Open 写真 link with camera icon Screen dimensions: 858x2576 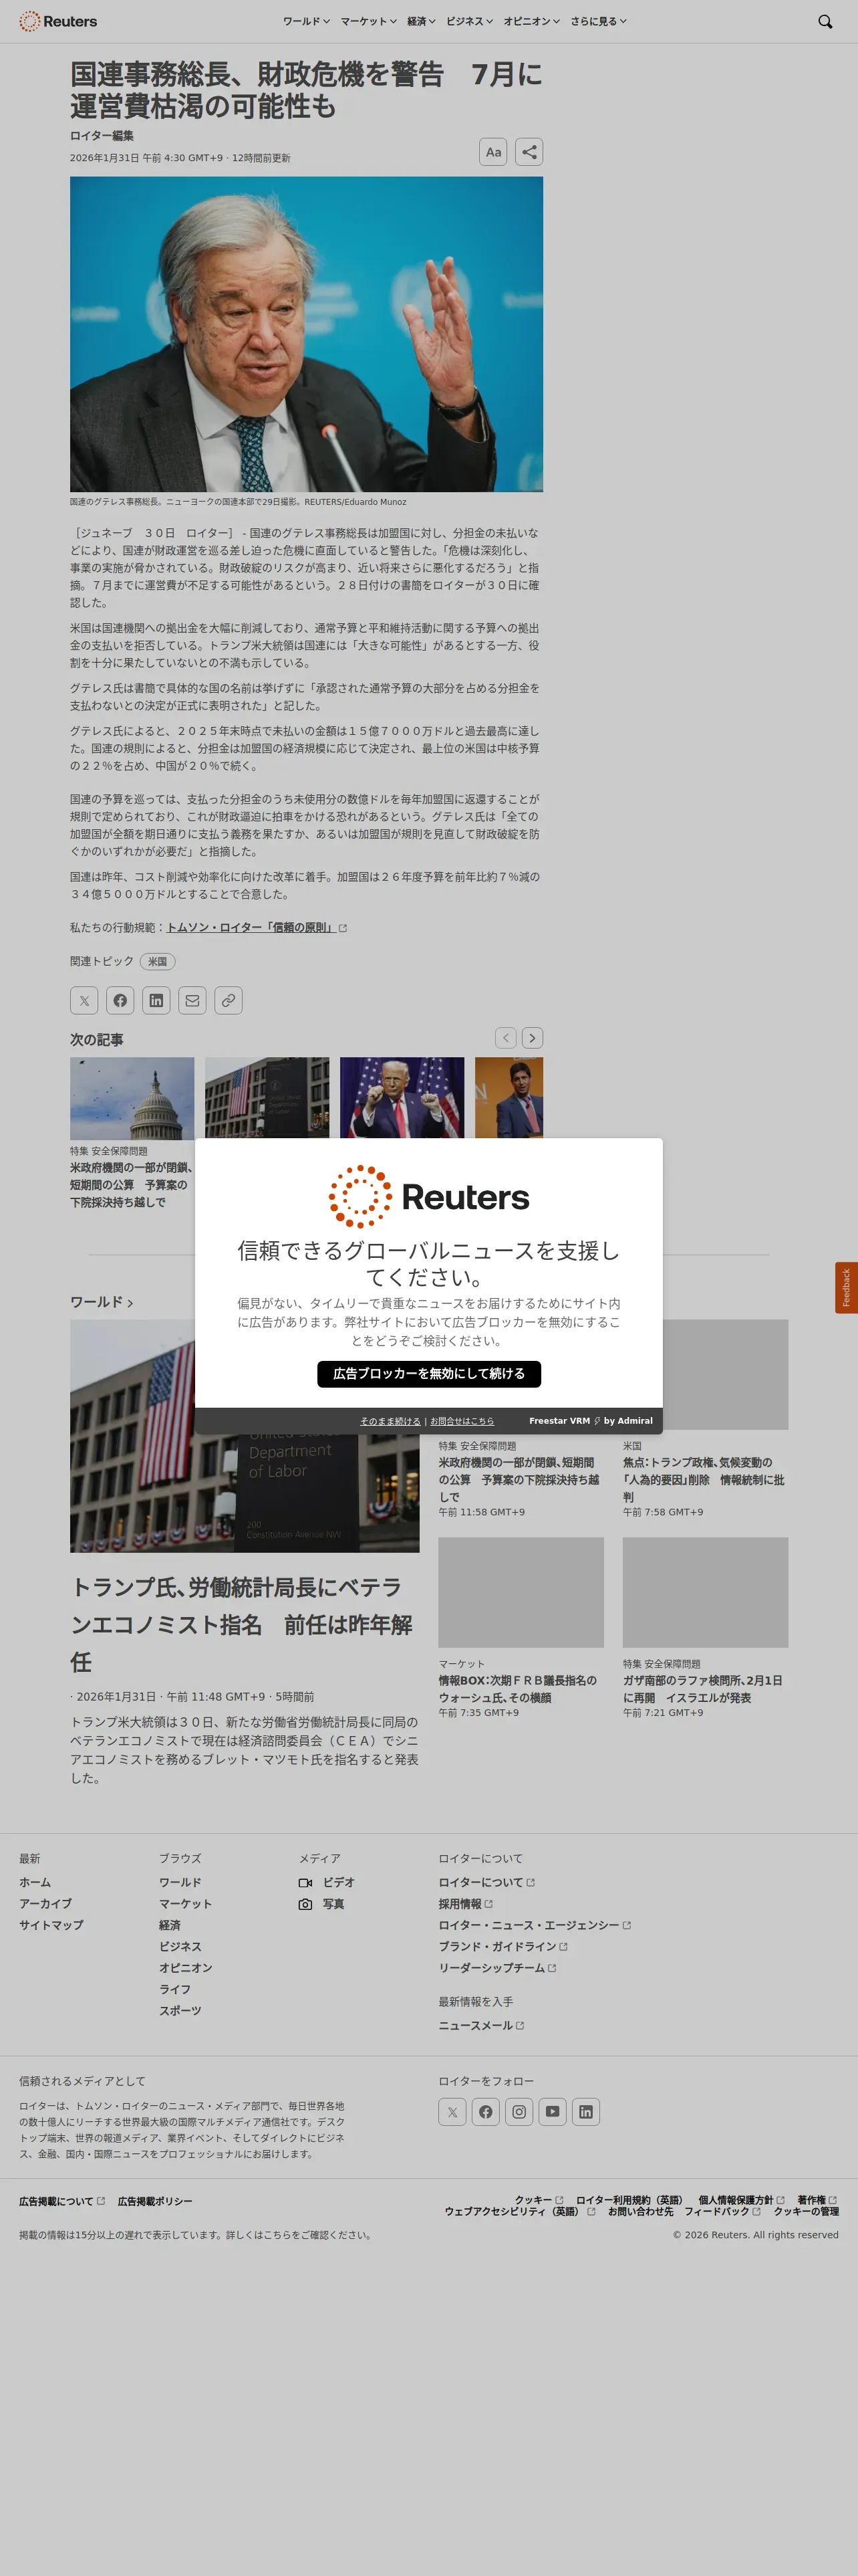[x=321, y=1904]
